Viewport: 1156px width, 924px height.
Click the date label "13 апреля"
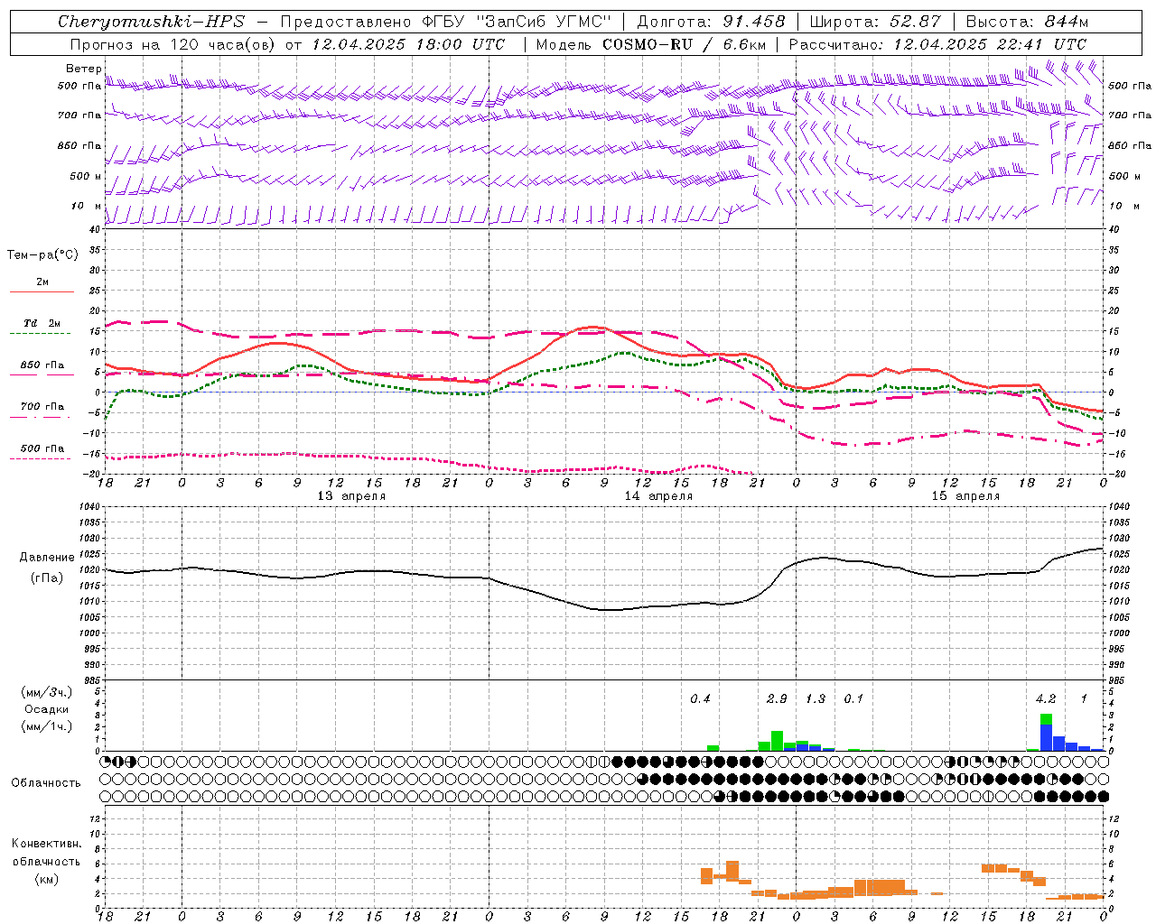click(x=351, y=496)
